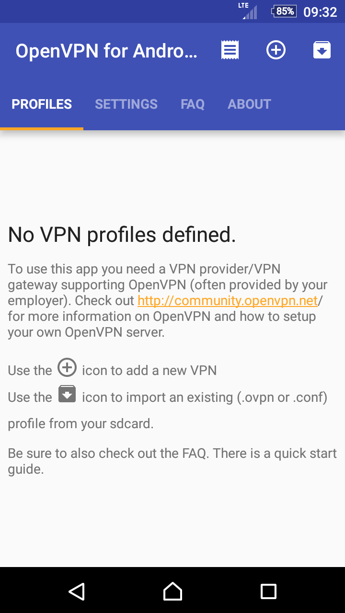Click the inline import icon in instructions text
Image resolution: width=345 pixels, height=613 pixels.
click(67, 395)
